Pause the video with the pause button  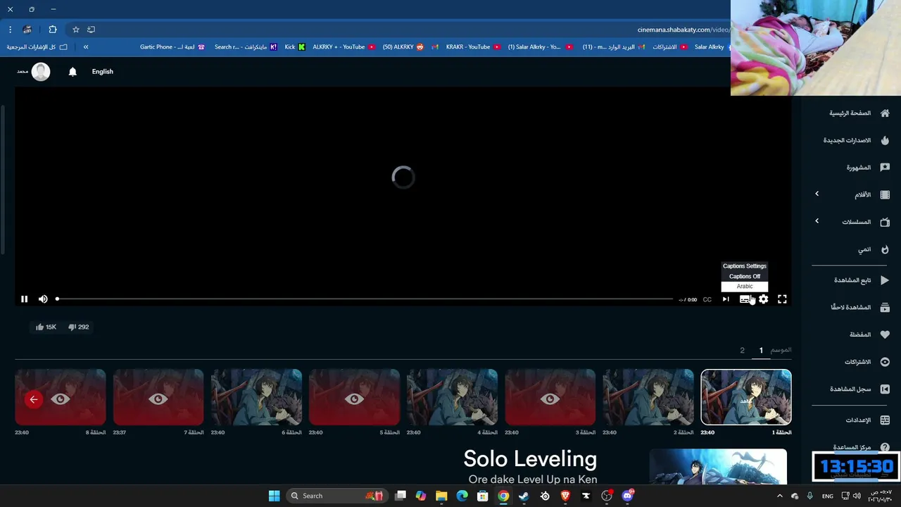[24, 299]
